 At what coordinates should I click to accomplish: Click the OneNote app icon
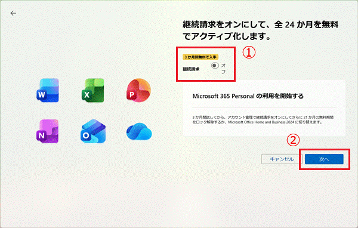[48, 131]
